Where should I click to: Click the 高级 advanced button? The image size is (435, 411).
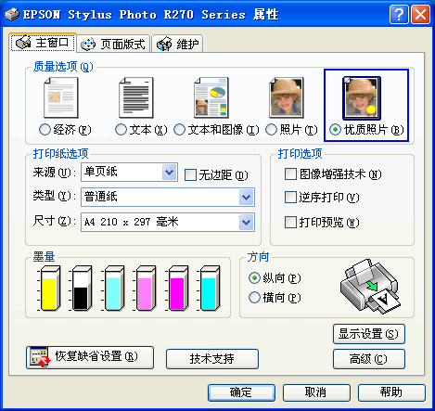pyautogui.click(x=369, y=359)
